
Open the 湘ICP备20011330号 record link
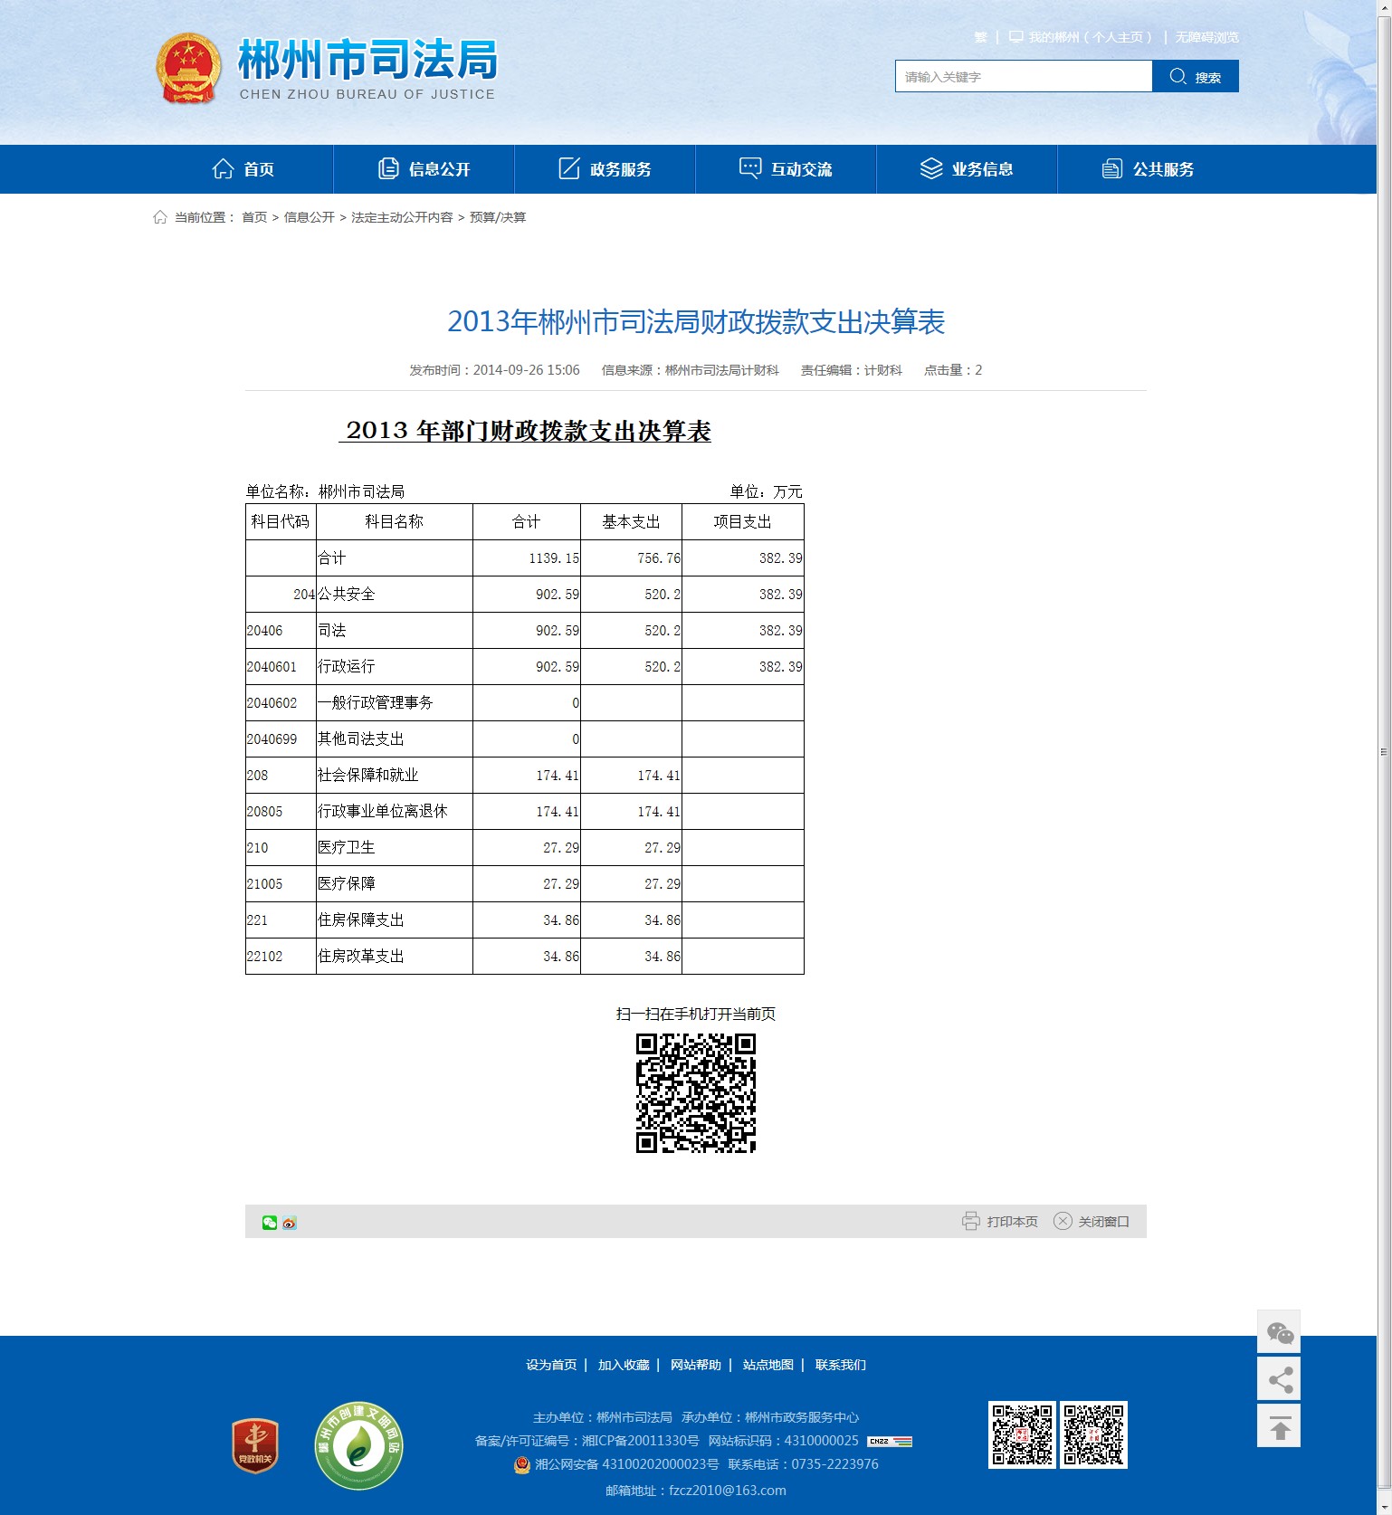pyautogui.click(x=641, y=1441)
